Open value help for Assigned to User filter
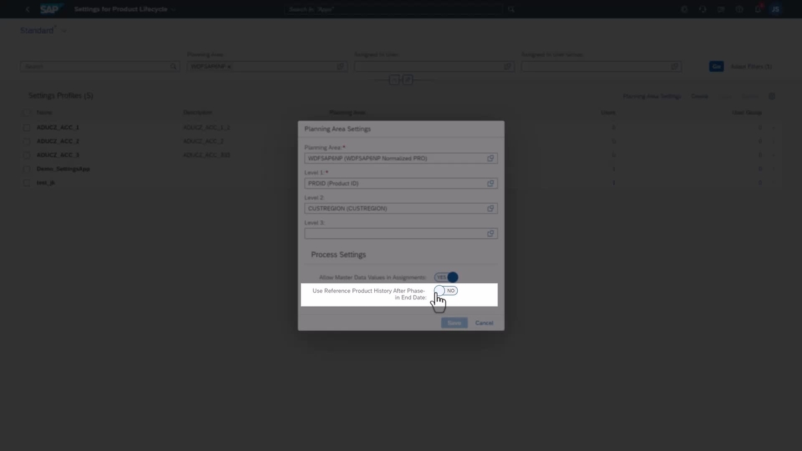The width and height of the screenshot is (802, 451). click(x=507, y=66)
